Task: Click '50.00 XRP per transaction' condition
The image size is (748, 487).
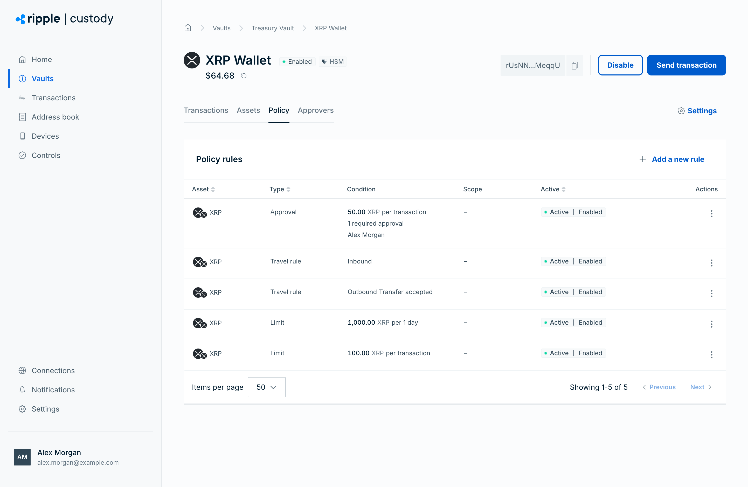Action: (387, 212)
